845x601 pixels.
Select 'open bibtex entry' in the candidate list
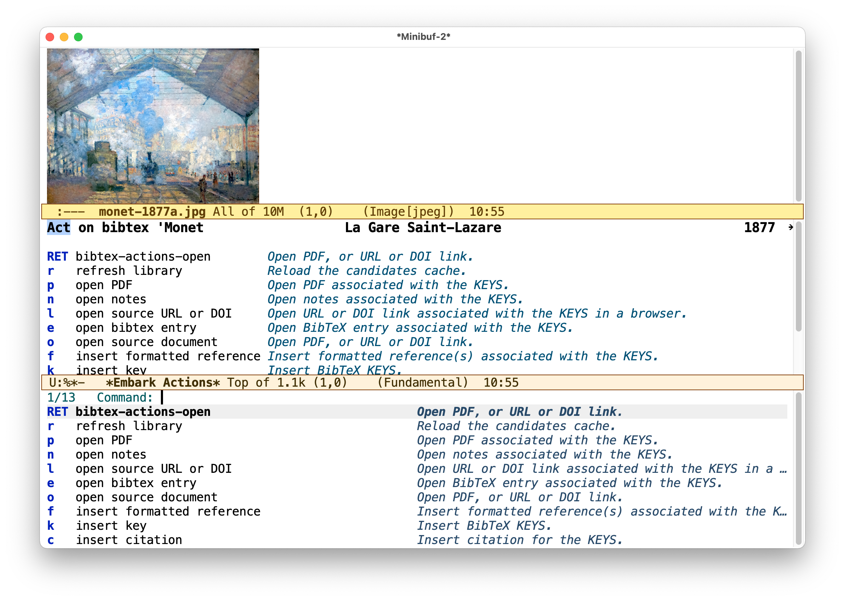click(136, 482)
